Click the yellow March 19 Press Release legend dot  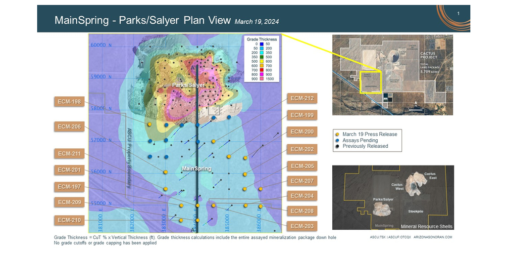point(337,134)
